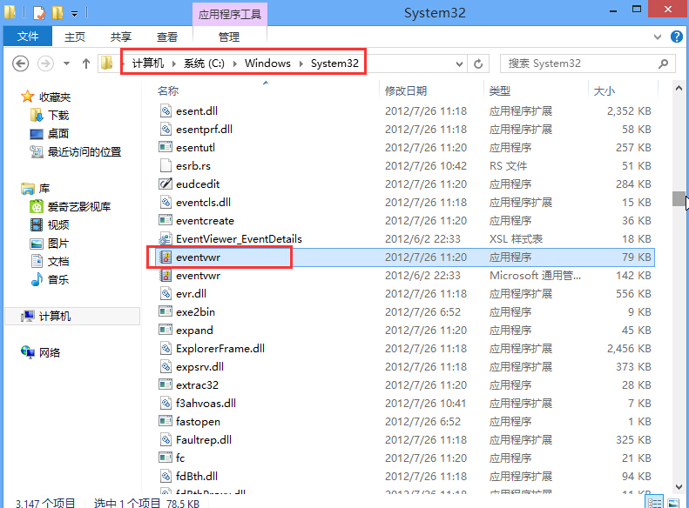
Task: Open the quick access toolbar dropdown
Action: pyautogui.click(x=74, y=13)
